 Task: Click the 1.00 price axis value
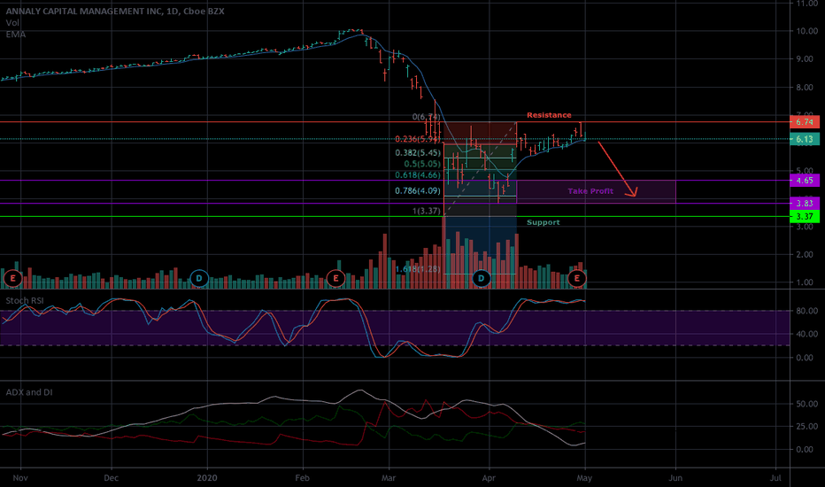pos(805,282)
